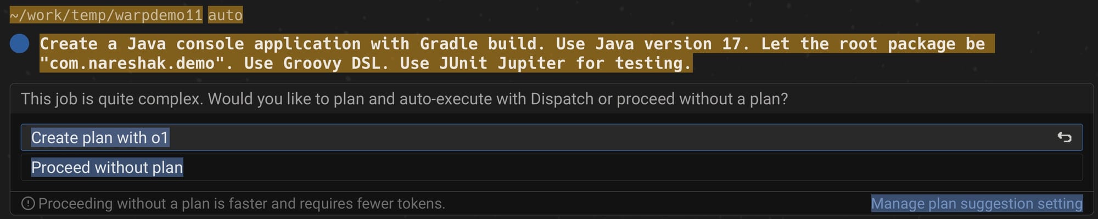Click the blue circle prompt indicator
Image resolution: width=1098 pixels, height=219 pixels.
point(20,43)
